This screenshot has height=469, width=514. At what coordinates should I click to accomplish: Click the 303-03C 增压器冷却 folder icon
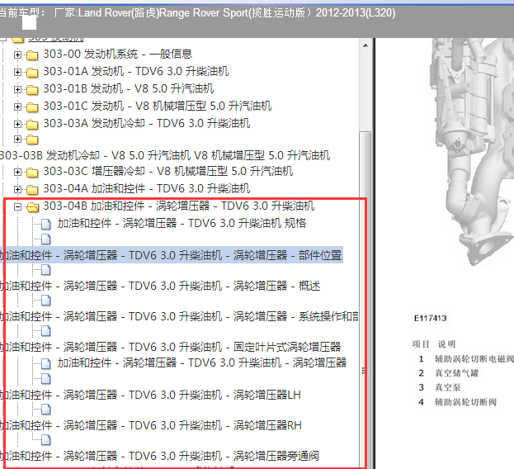click(x=32, y=173)
